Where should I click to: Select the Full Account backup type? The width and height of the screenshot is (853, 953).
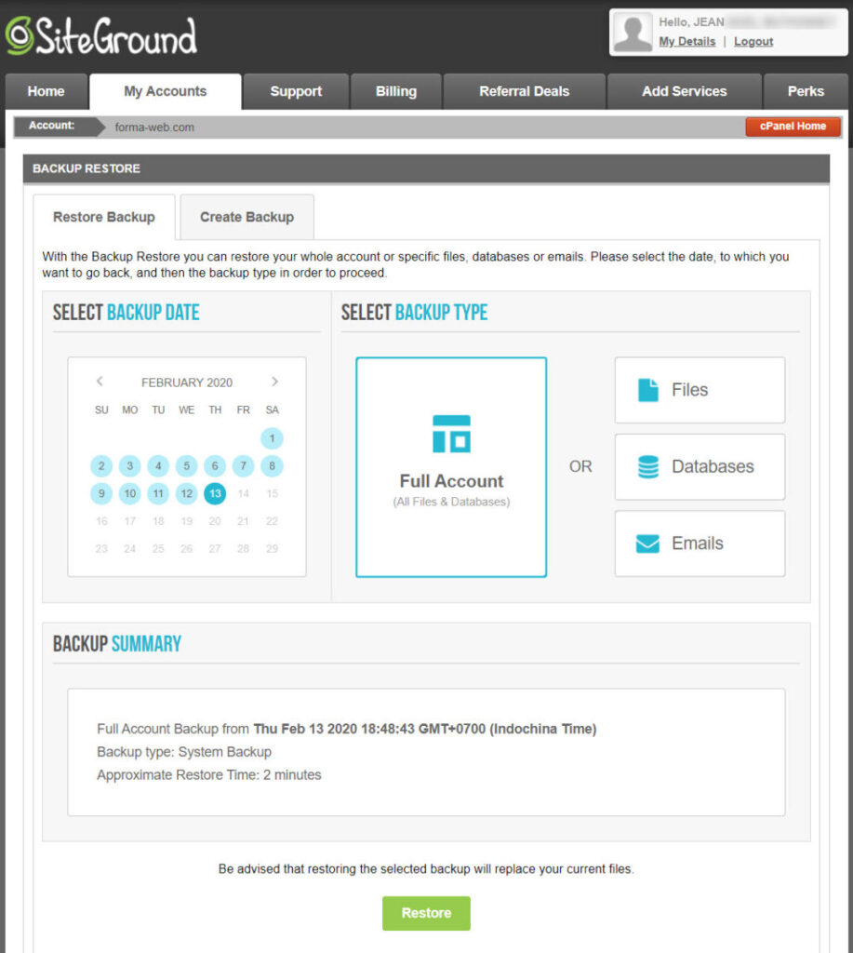[x=451, y=467]
